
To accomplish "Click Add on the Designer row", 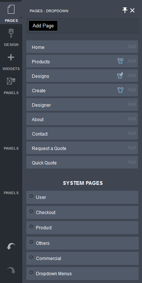I will point(132,104).
